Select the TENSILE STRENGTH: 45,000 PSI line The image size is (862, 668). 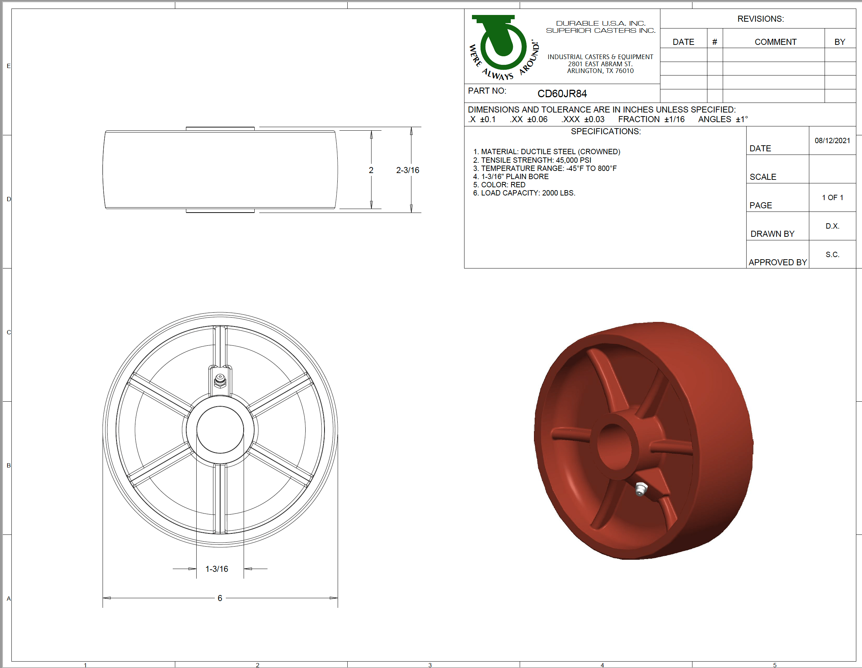click(532, 160)
